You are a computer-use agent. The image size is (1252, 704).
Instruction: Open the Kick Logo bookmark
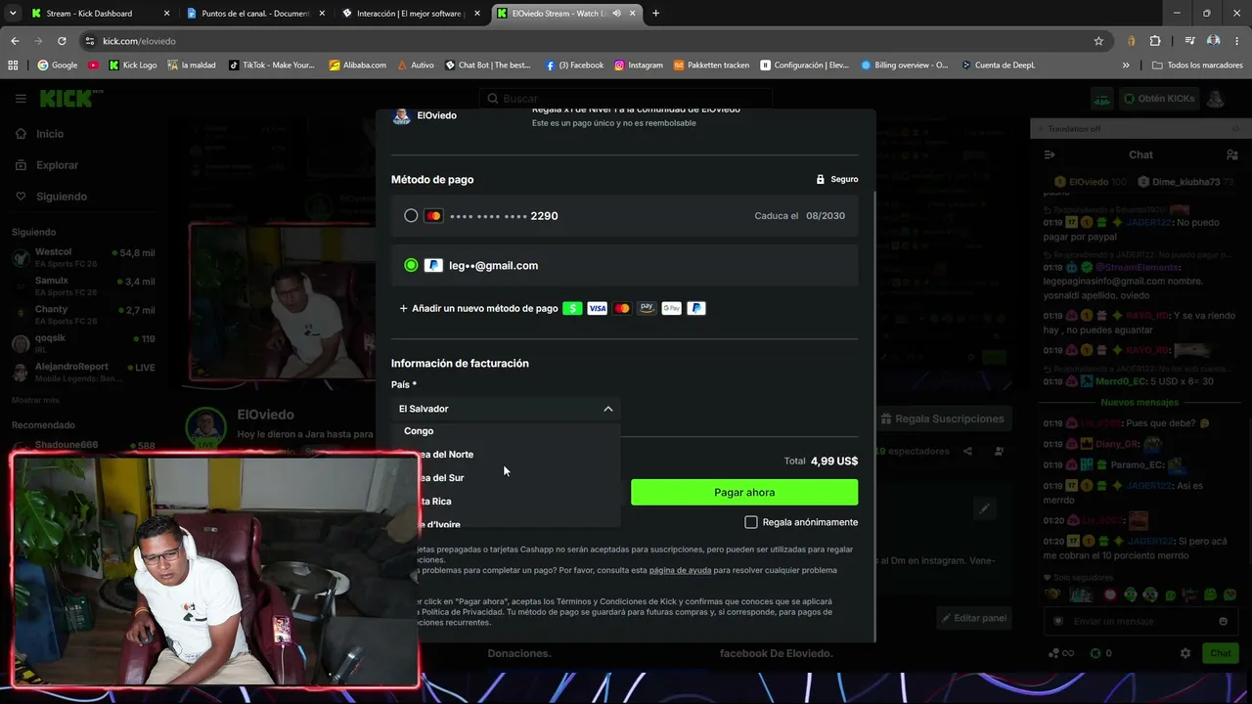point(133,66)
